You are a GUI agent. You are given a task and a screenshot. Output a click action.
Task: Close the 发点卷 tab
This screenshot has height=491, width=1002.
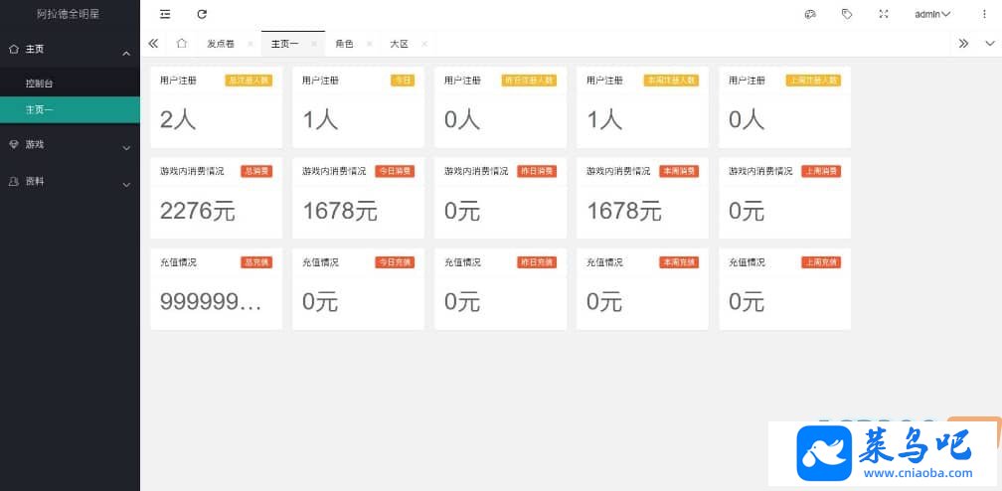[250, 44]
